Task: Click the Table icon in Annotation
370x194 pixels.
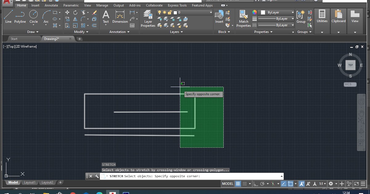Action: [132, 26]
